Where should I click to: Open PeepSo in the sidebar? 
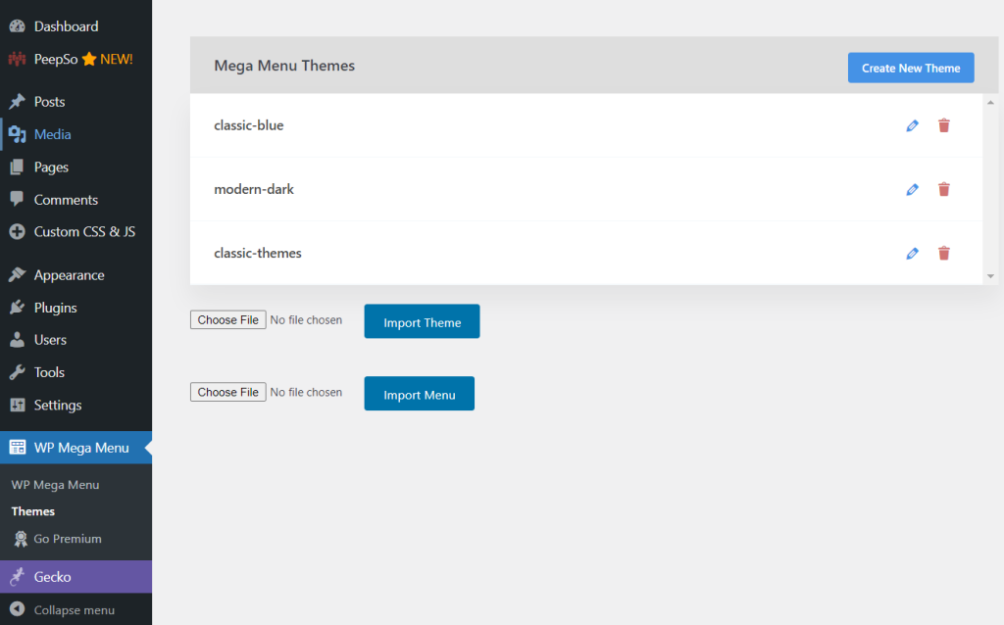point(76,59)
